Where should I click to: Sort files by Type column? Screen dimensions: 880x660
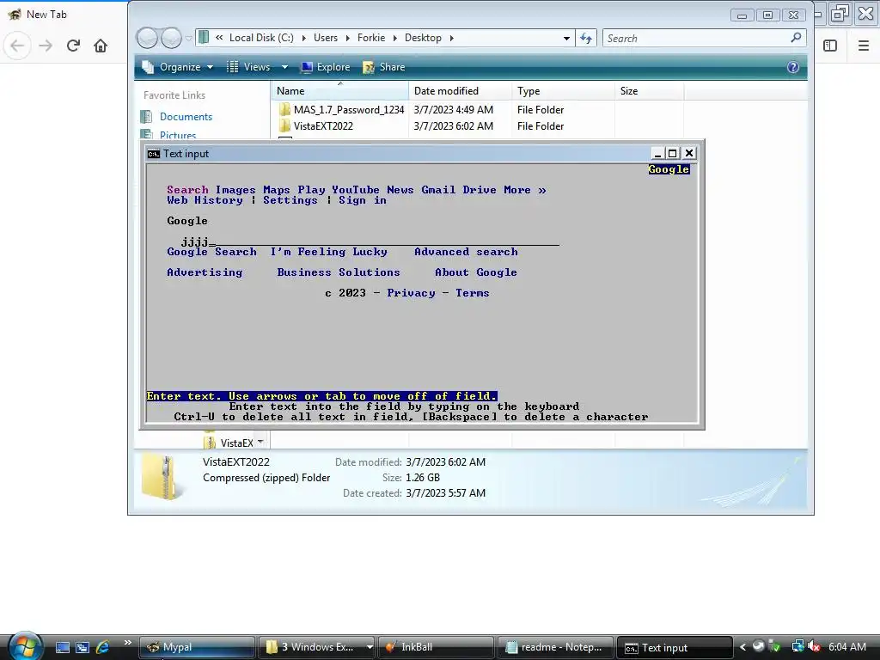pyautogui.click(x=564, y=91)
